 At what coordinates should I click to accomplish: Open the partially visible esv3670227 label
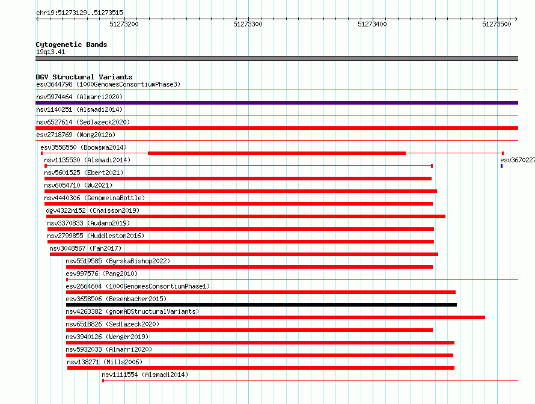pyautogui.click(x=517, y=160)
